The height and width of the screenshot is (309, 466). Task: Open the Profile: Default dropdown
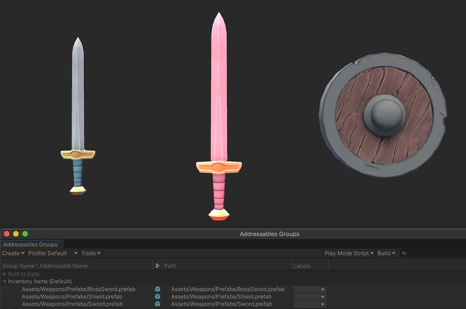click(x=52, y=253)
